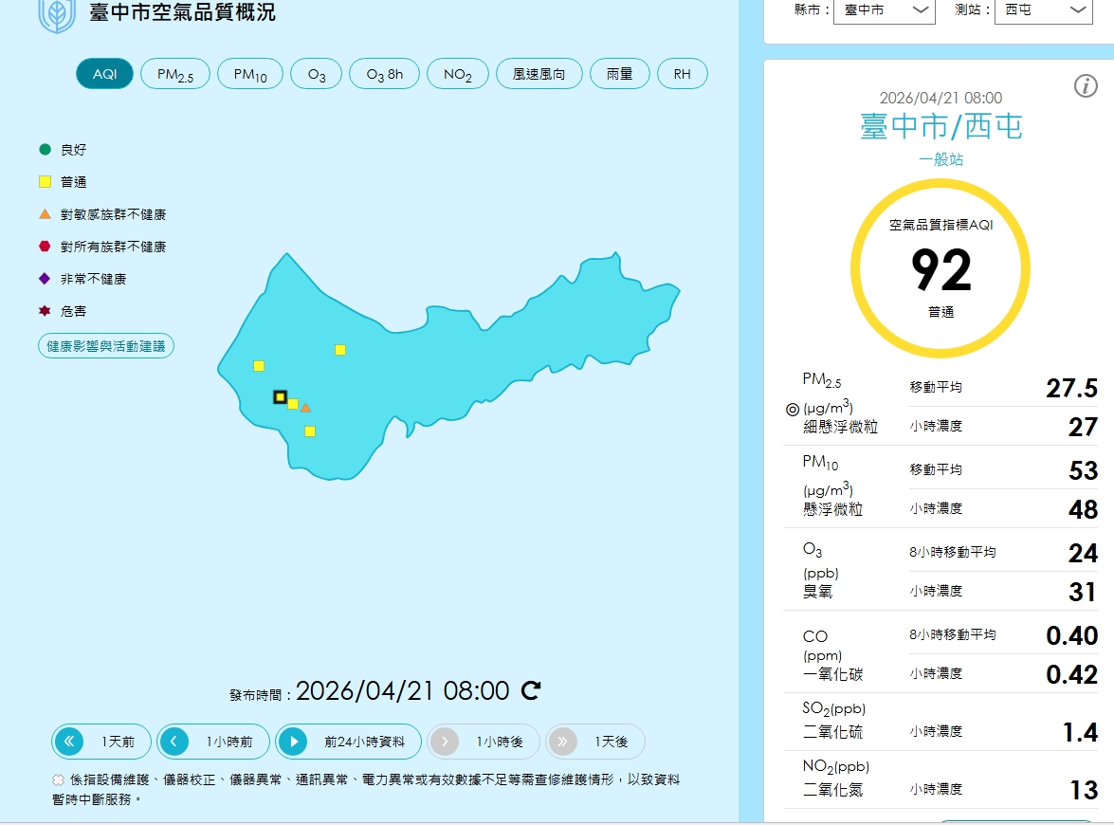The image size is (1114, 825).
Task: Step back one hour with 1小時前
Action: (213, 742)
